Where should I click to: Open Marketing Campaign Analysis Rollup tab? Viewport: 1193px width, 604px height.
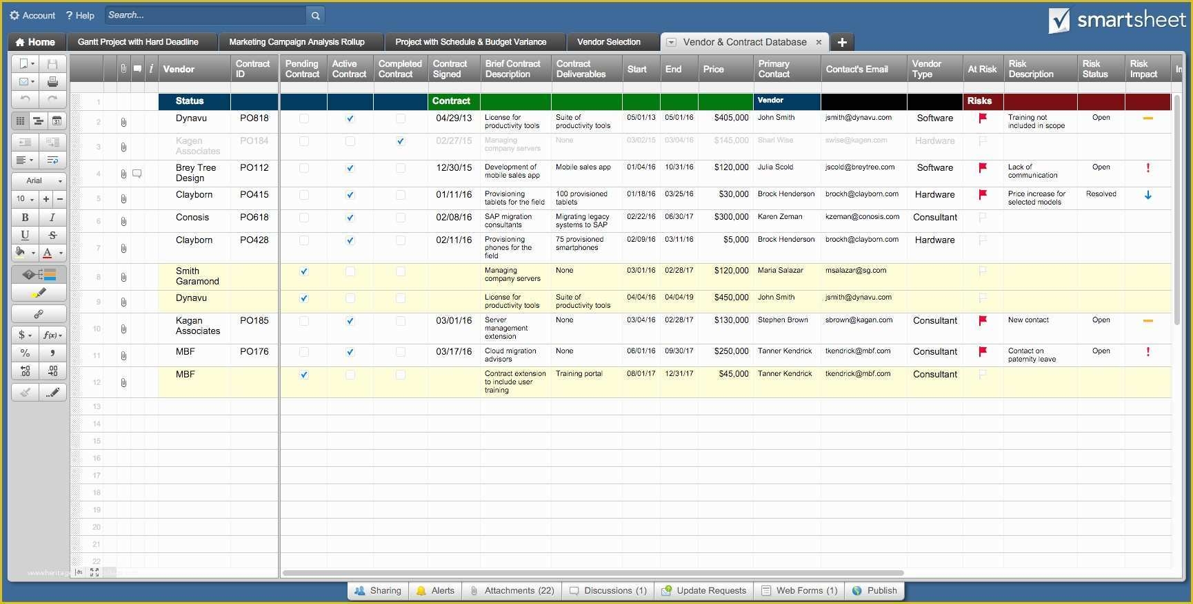(297, 42)
